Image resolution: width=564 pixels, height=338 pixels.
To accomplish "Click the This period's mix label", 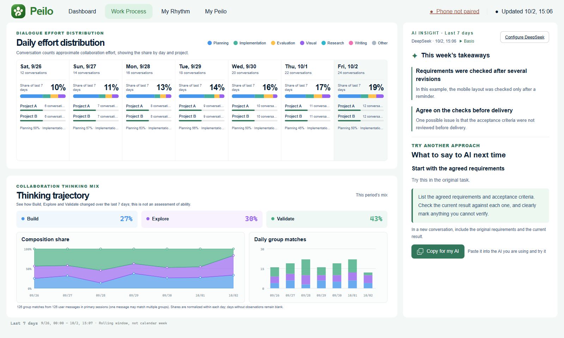I will pyautogui.click(x=372, y=195).
